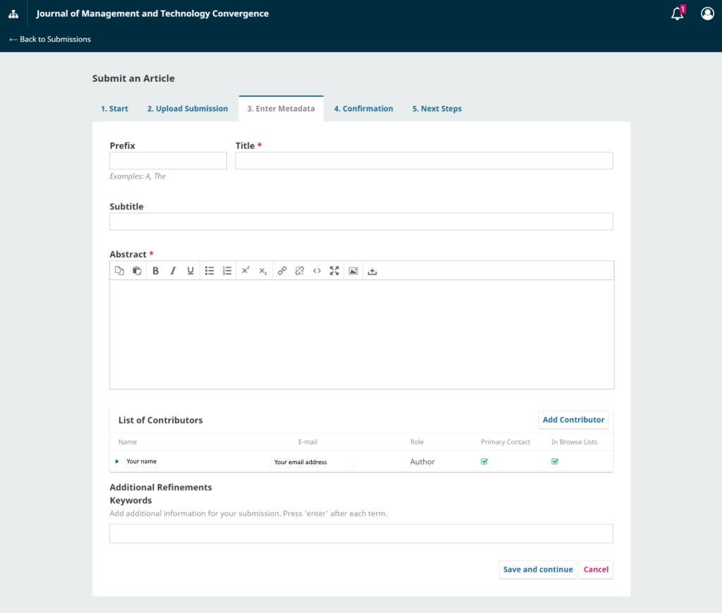Expand the 'Your name' contributor row
The width and height of the screenshot is (722, 613).
pos(117,461)
